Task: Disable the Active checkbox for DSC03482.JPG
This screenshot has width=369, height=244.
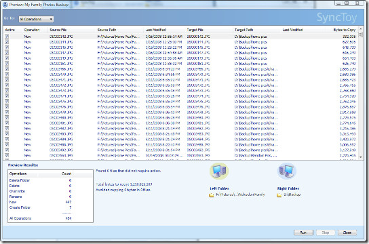Action: pyautogui.click(x=7, y=128)
